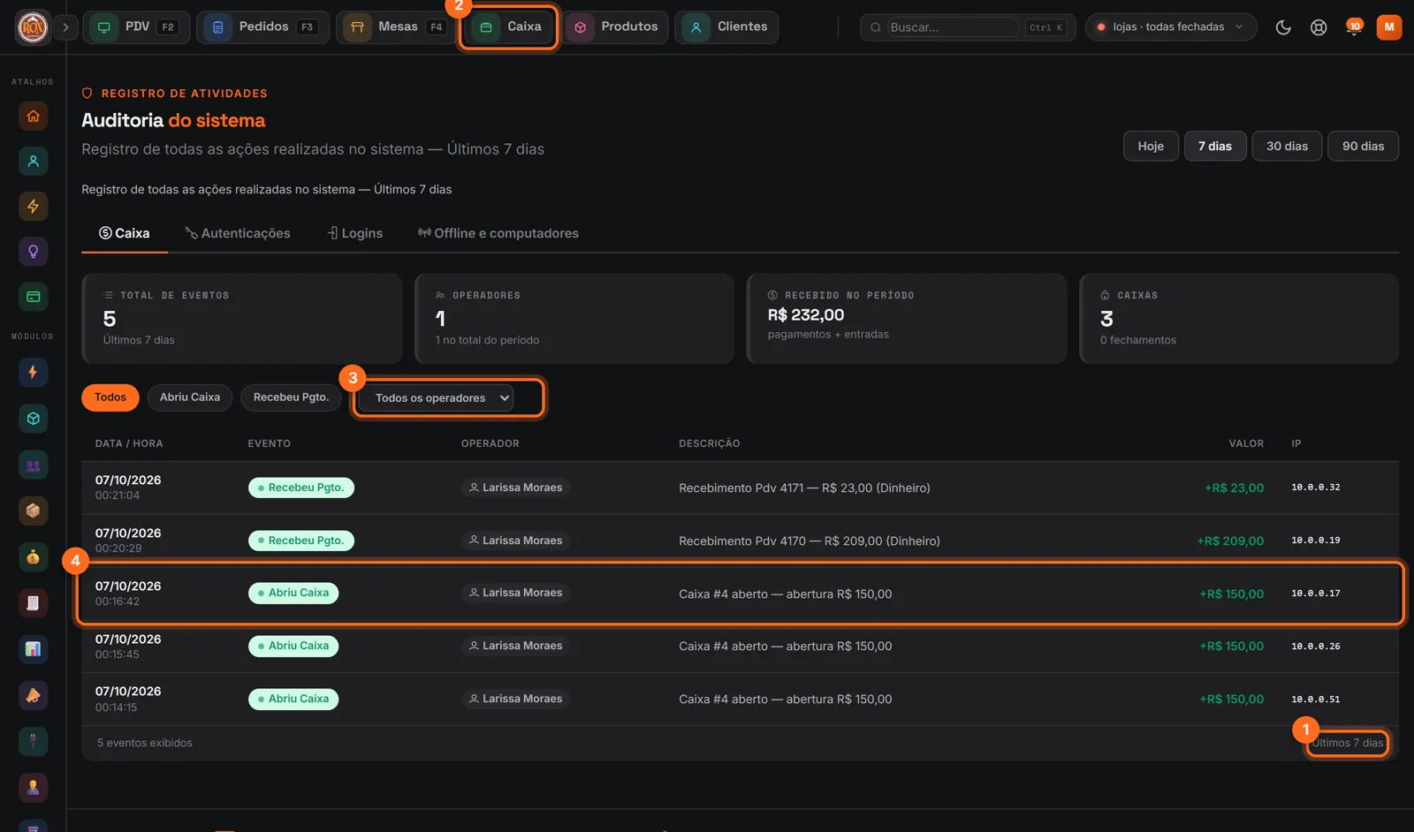
Task: Open the Caixa top navigation tab
Action: pos(508,27)
